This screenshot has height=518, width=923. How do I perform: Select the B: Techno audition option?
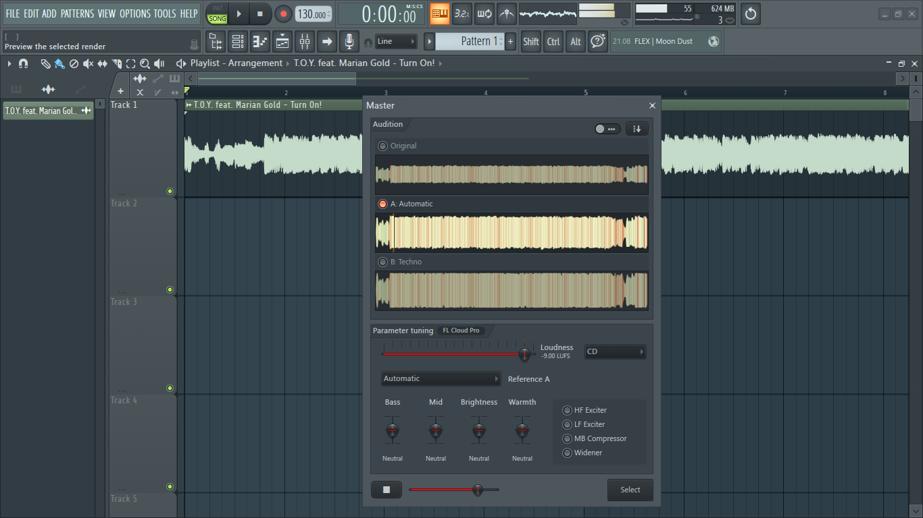382,262
